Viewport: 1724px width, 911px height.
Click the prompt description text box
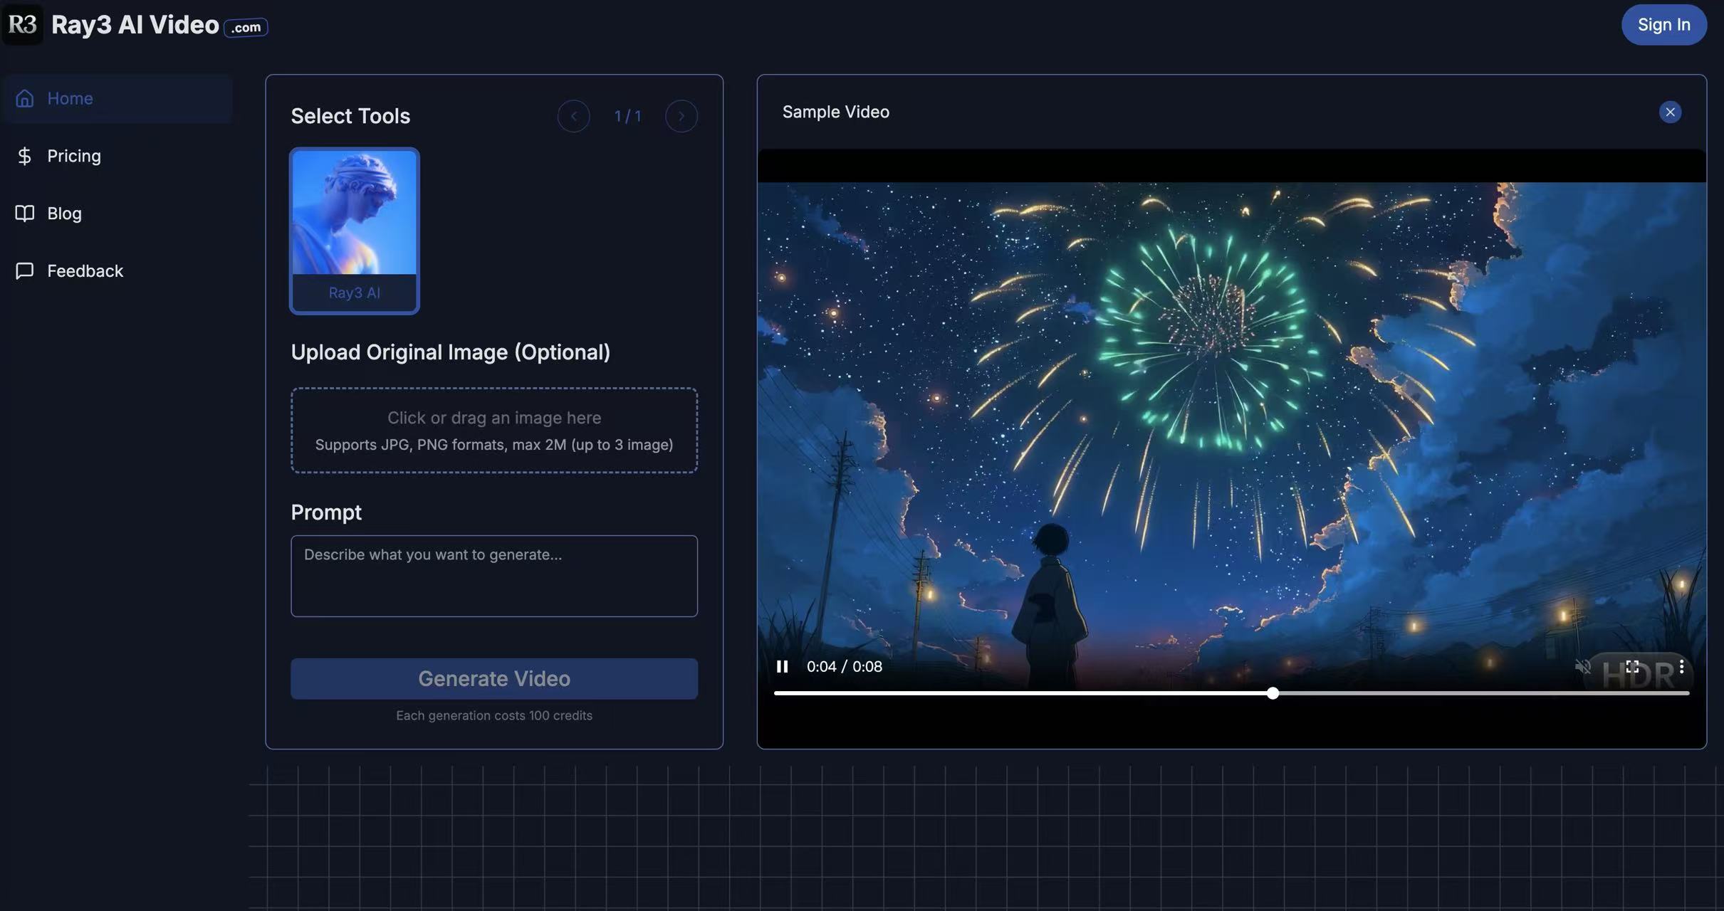tap(493, 576)
